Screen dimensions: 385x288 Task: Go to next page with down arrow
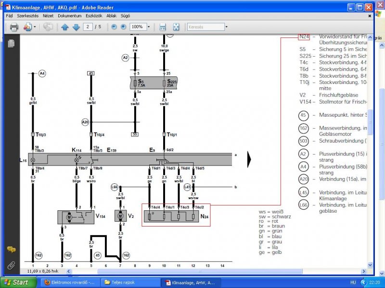pos(76,27)
